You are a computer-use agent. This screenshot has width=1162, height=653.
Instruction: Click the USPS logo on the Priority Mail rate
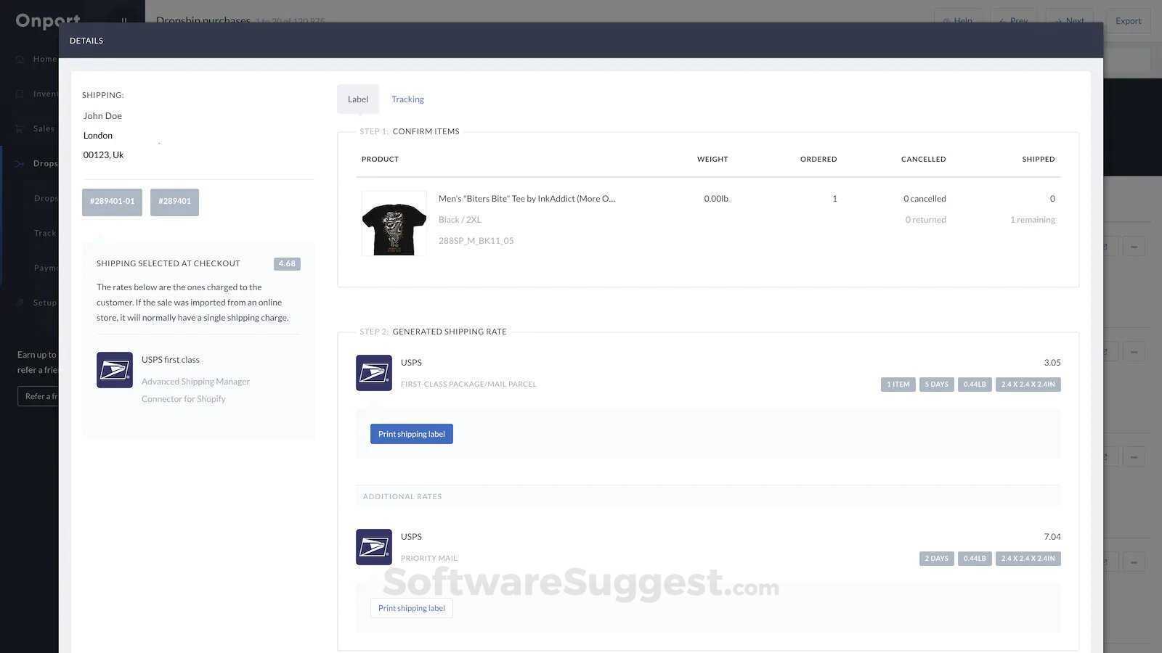(373, 547)
